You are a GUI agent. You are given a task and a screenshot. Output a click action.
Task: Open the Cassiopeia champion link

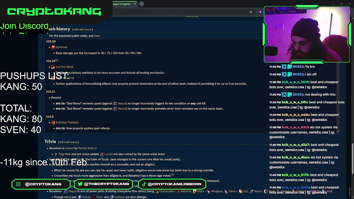[167, 191]
